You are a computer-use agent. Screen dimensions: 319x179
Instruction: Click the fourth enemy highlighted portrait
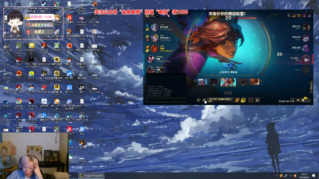click(x=306, y=59)
